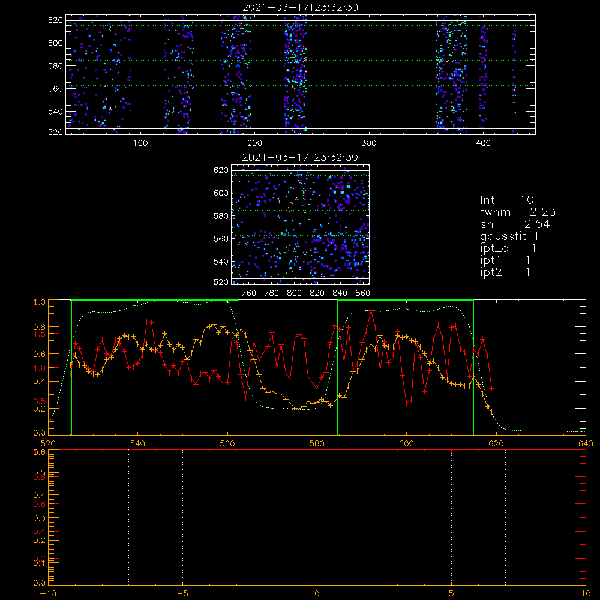Image resolution: width=600 pixels, height=600 pixels.
Task: Click the 'ipt2 -1' label
Action: click(505, 272)
